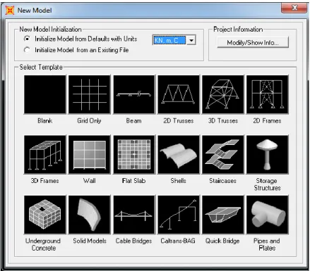The width and height of the screenshot is (310, 271).
Task: Open the Quick Bridge template
Action: pyautogui.click(x=223, y=215)
